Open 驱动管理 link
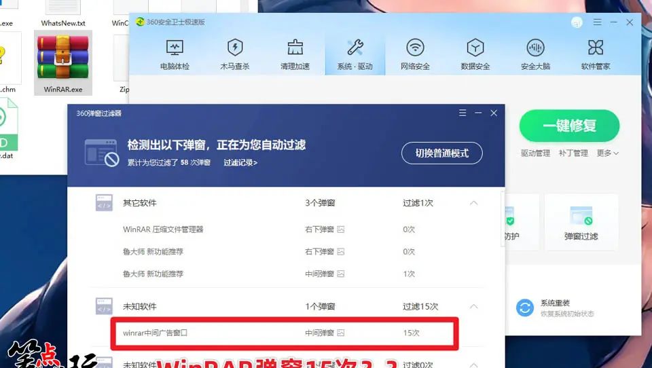 click(536, 153)
